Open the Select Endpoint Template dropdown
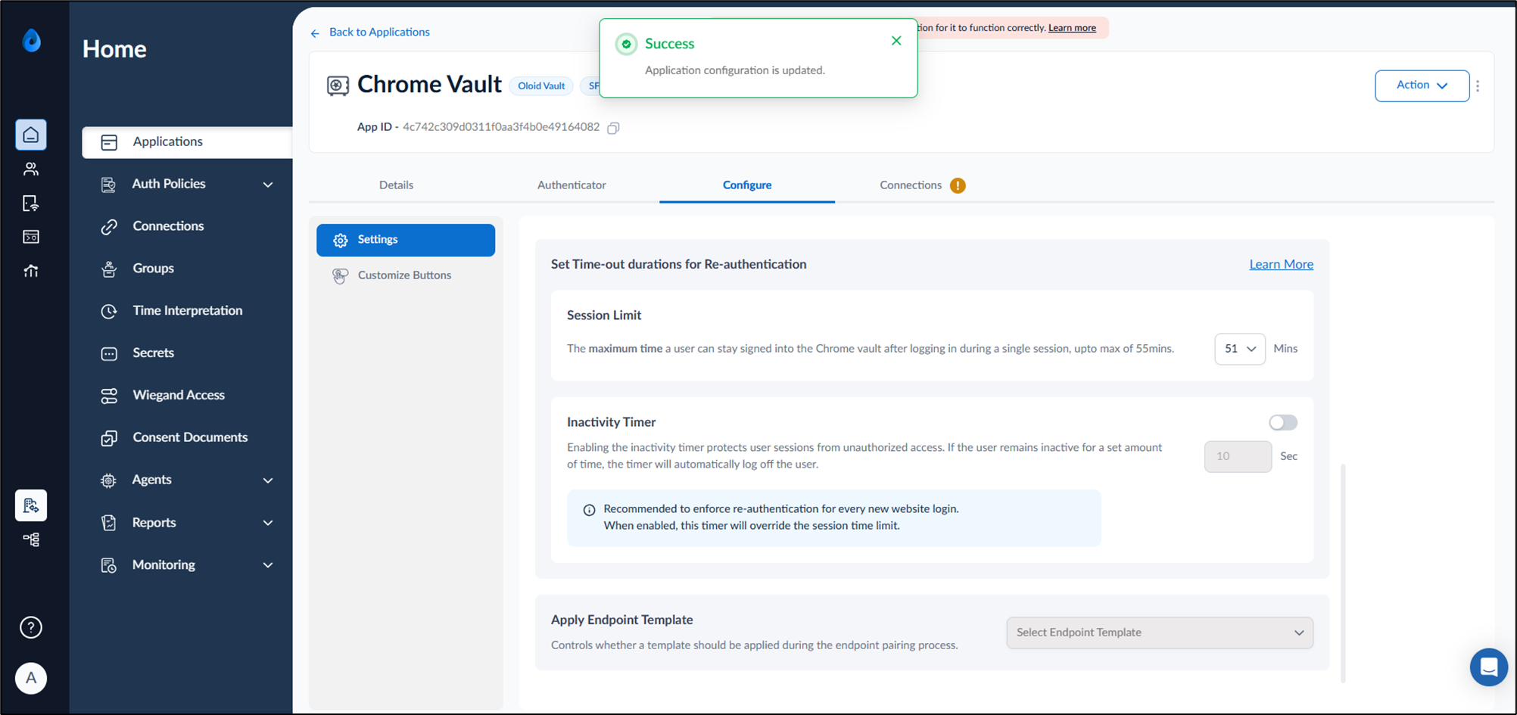The image size is (1517, 715). coord(1160,633)
